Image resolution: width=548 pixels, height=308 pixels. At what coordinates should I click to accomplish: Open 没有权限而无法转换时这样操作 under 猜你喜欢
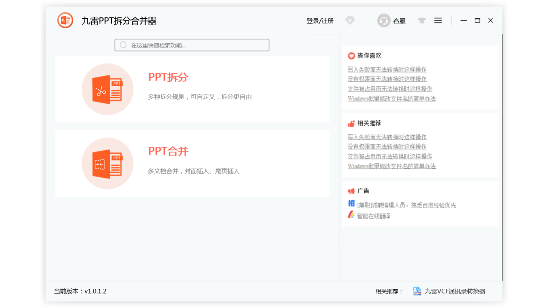[x=387, y=79]
